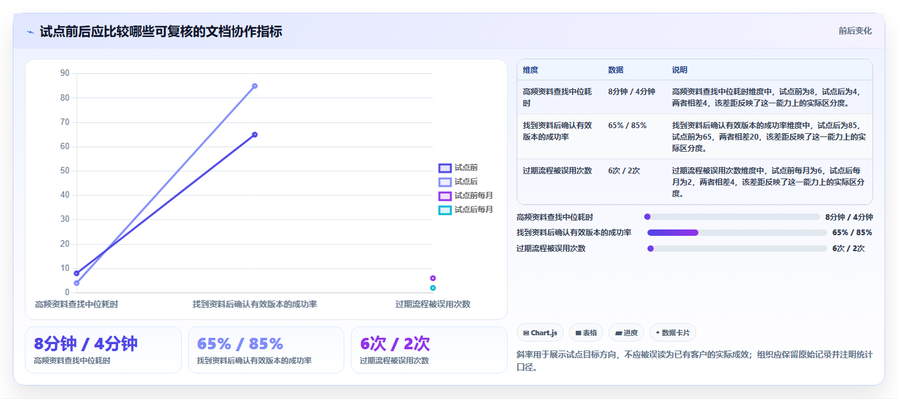The width and height of the screenshot is (898, 399).
Task: Click the progress value 65% / 85% label
Action: (x=852, y=233)
